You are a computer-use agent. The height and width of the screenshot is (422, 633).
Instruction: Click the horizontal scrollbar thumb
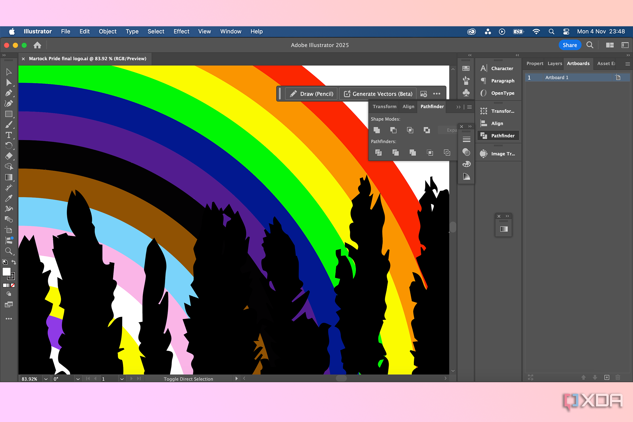341,378
